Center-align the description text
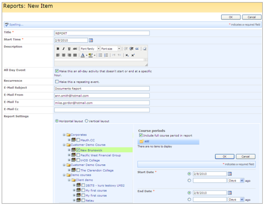264x205 pixels. pyautogui.click(x=64, y=55)
